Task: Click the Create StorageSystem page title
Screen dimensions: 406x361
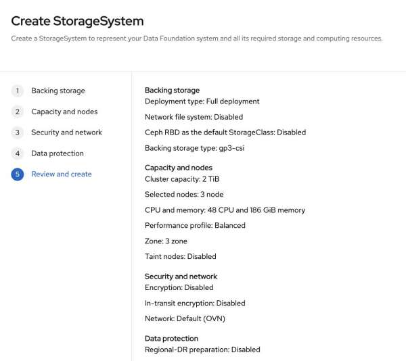Action: click(x=77, y=22)
